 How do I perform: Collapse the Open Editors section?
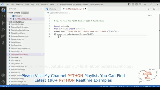click(14, 13)
